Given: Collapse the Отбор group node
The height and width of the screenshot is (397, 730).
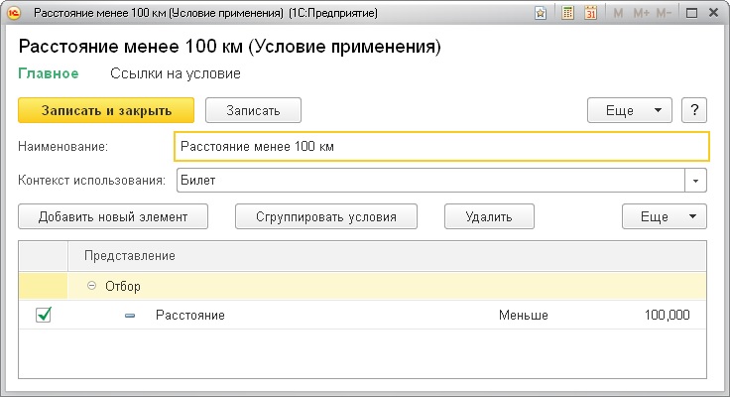Looking at the screenshot, I should coord(92,286).
